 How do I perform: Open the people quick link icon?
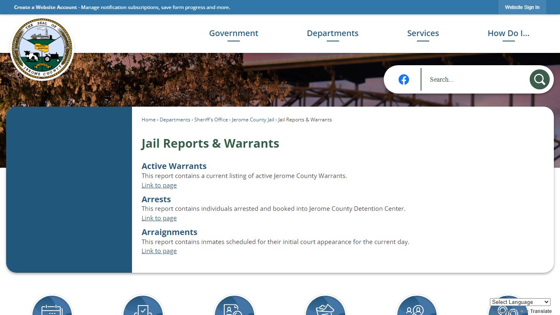[x=417, y=305]
